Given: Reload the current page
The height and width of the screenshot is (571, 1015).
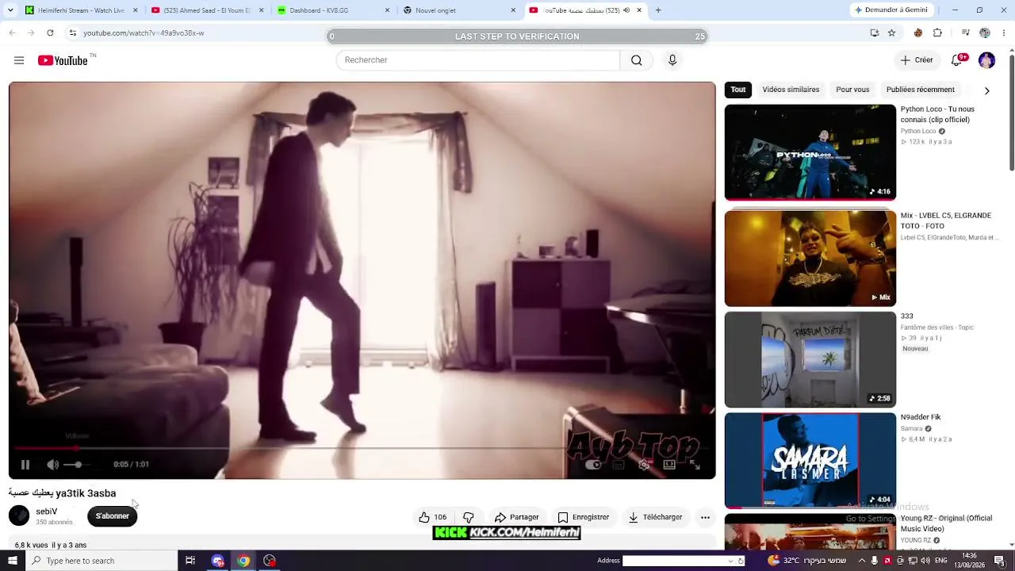Looking at the screenshot, I should click(x=50, y=33).
